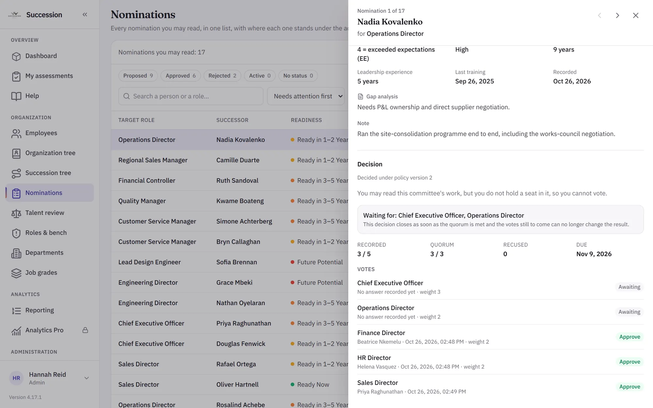Click the Employees people icon
Screen dimensions: 653x408
tap(16, 133)
